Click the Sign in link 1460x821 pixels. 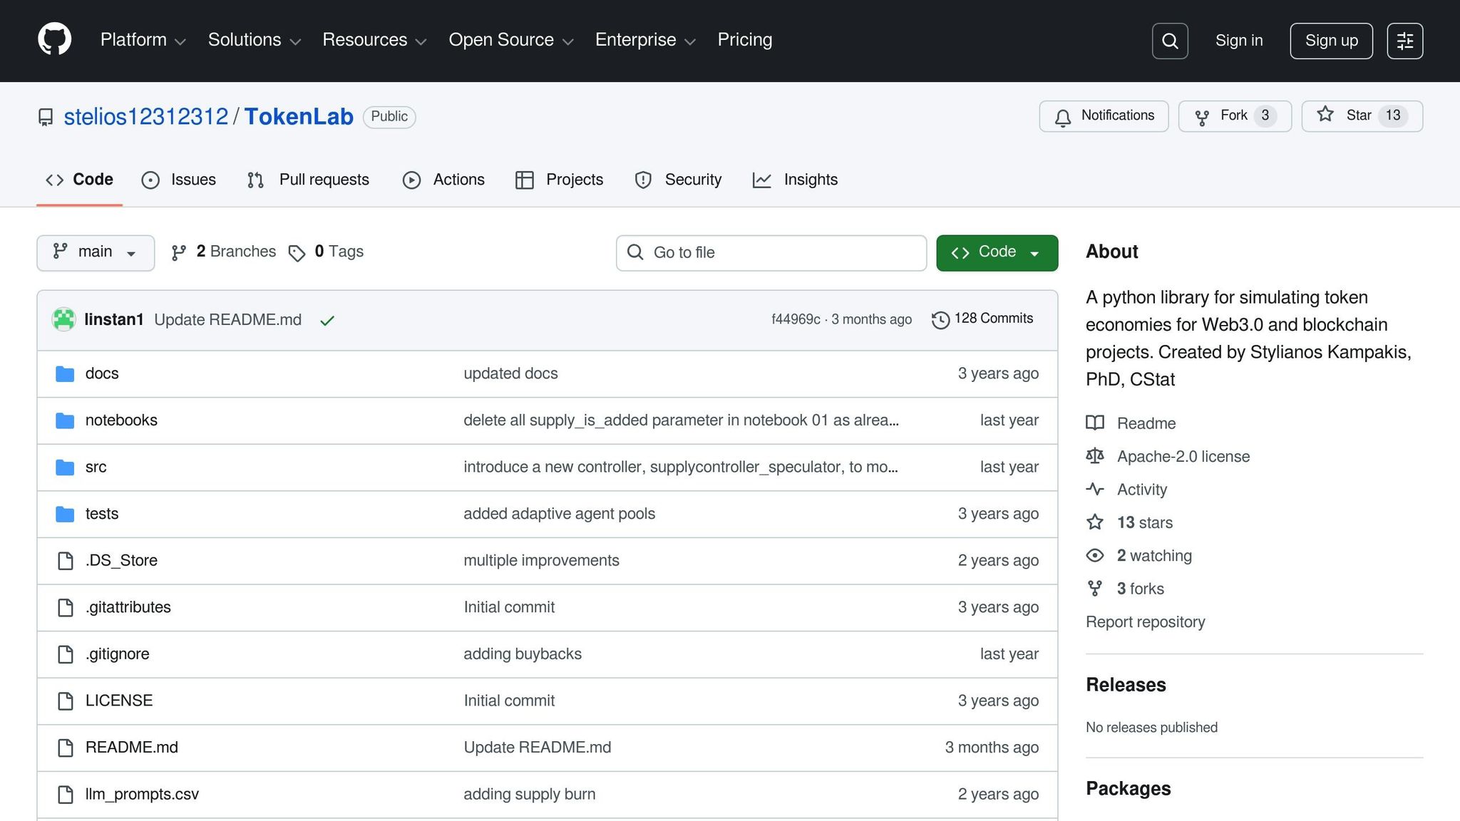(1239, 41)
